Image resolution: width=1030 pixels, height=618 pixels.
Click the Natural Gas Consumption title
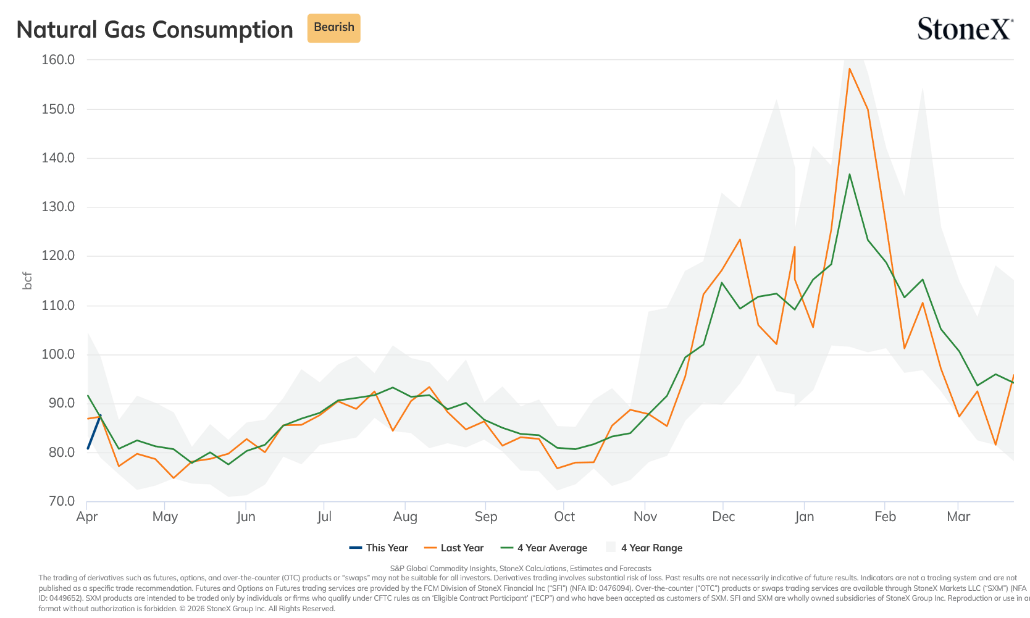point(154,30)
